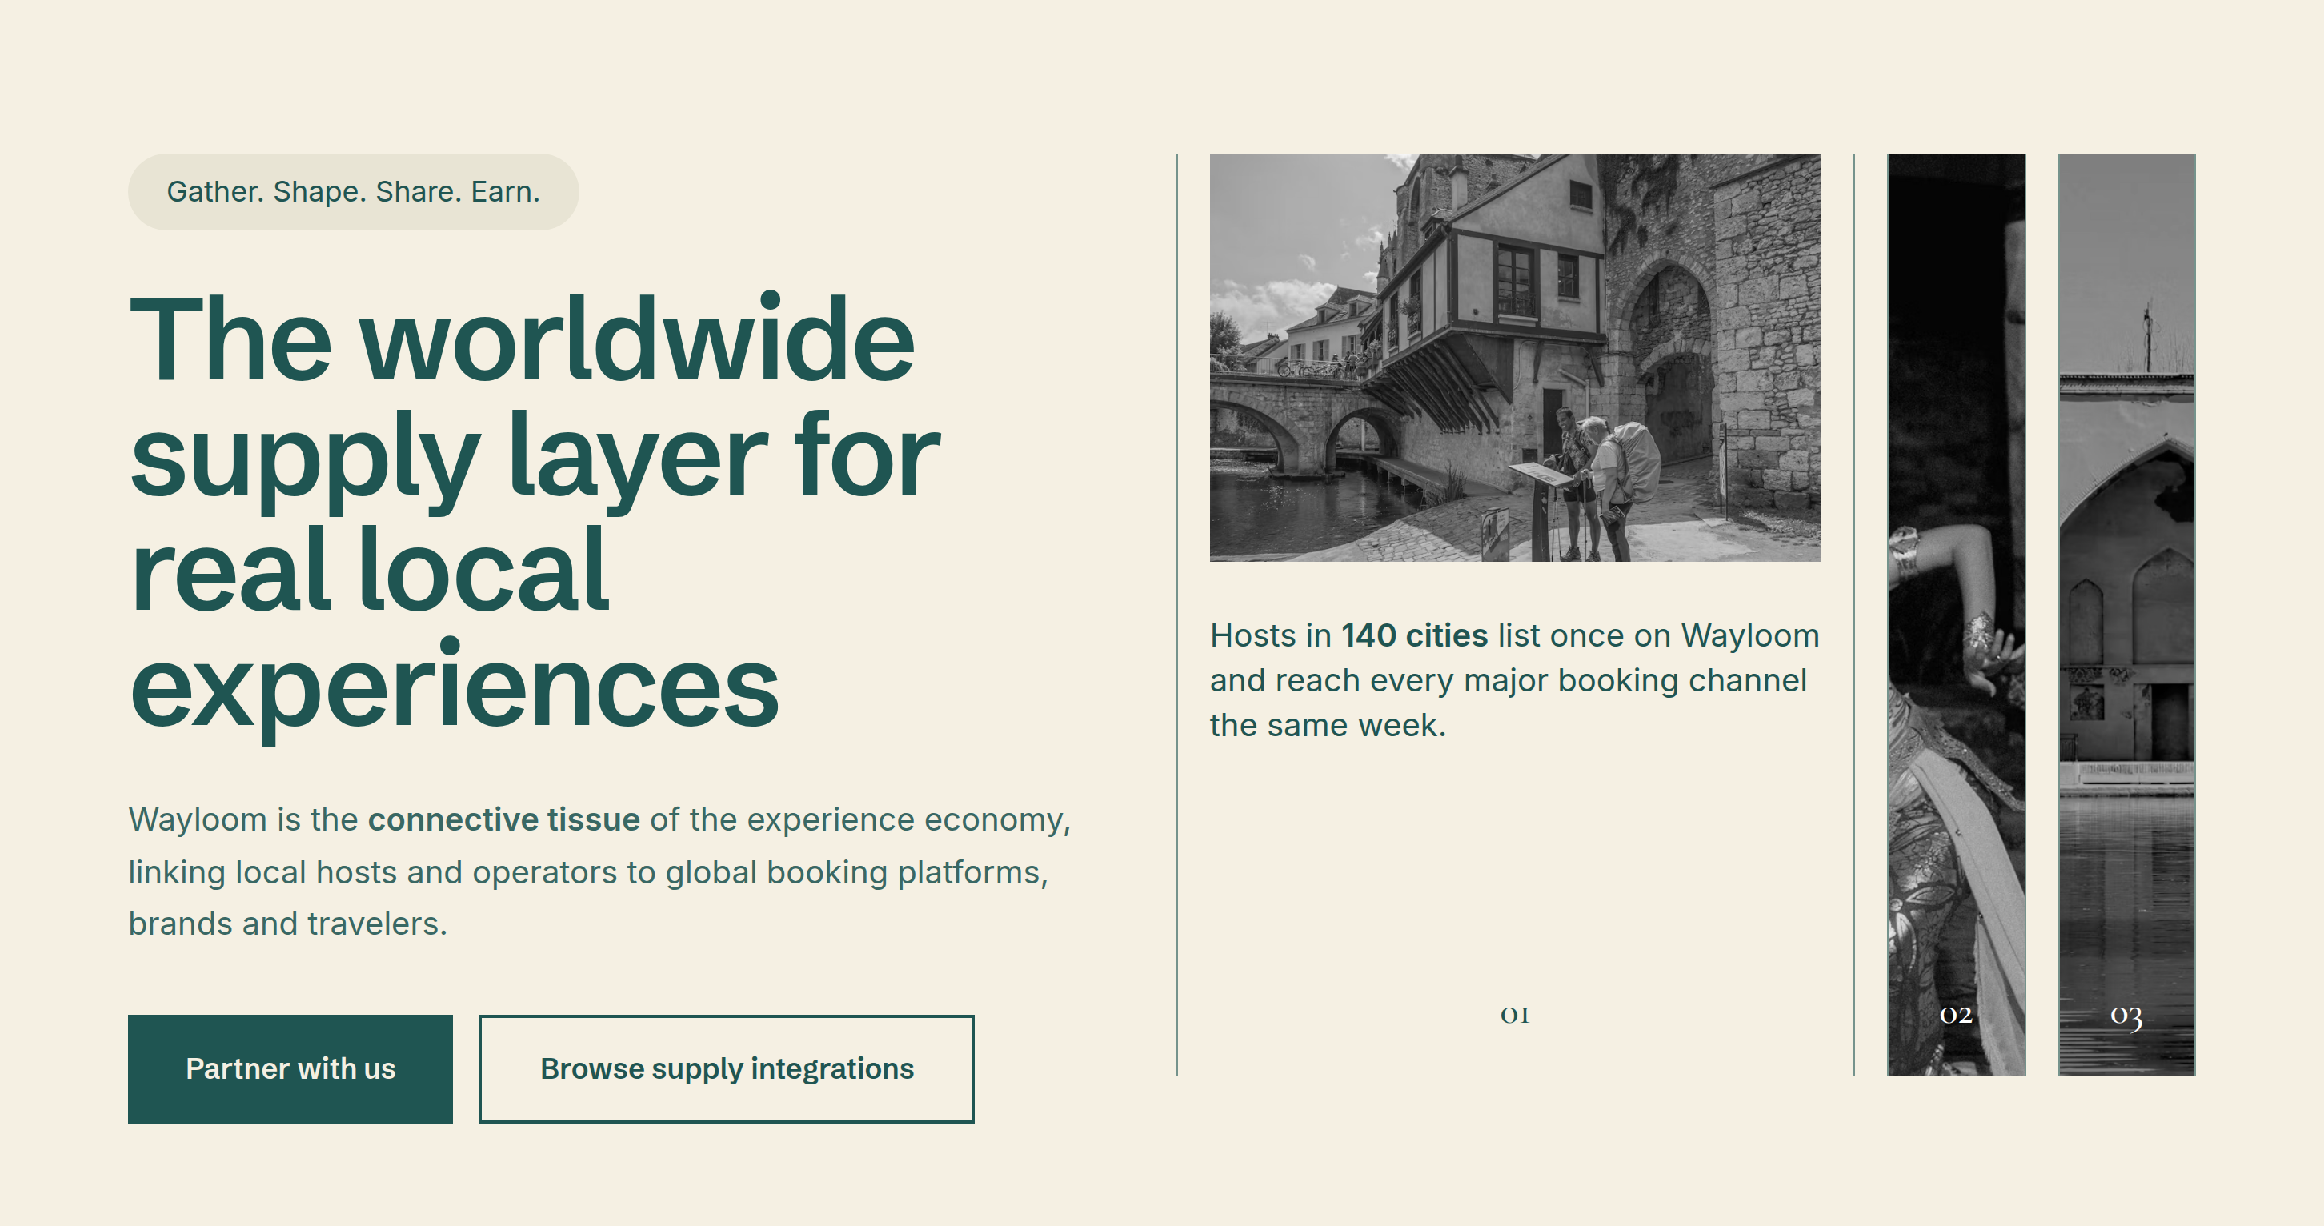Click 'and reach every major booking channel'
The image size is (2324, 1226).
coord(1508,680)
